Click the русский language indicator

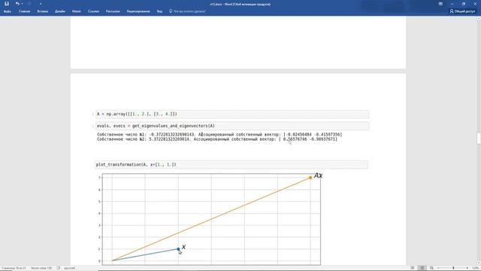click(70, 268)
